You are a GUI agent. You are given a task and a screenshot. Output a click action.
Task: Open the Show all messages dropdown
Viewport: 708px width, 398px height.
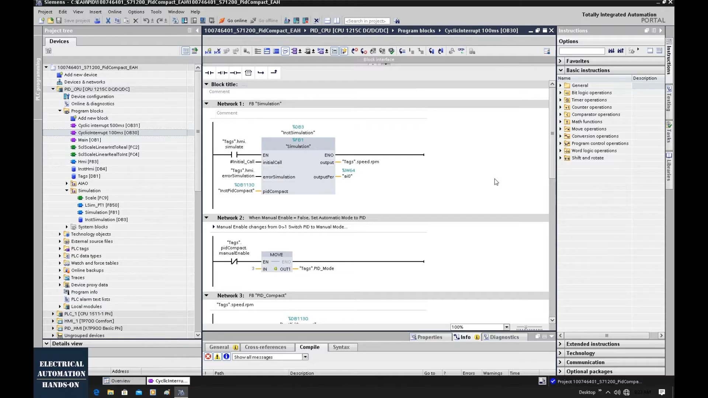305,356
